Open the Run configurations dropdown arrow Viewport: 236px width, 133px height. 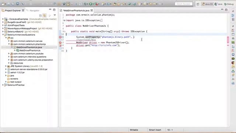point(93,4)
